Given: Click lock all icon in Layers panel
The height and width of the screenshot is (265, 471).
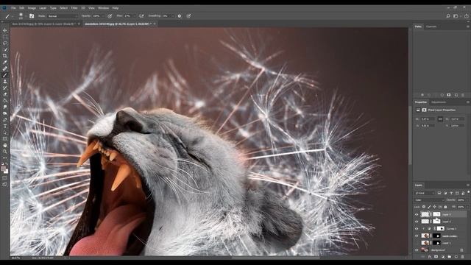Looking at the screenshot, I should [x=445, y=207].
